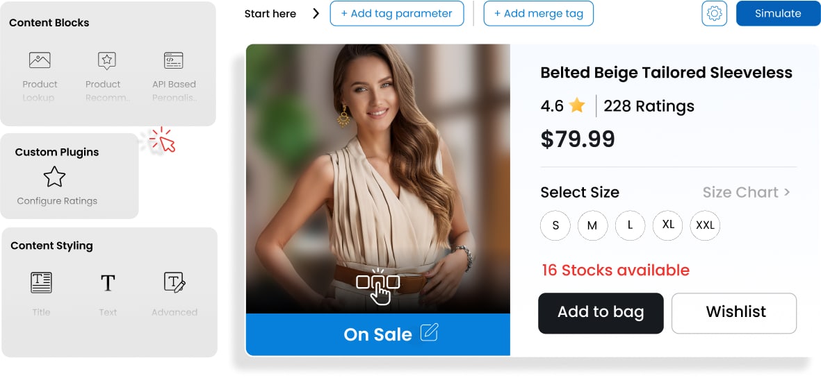Screen dimensions: 821x378
Task: Open Configure Ratings star plugin
Action: (x=55, y=178)
